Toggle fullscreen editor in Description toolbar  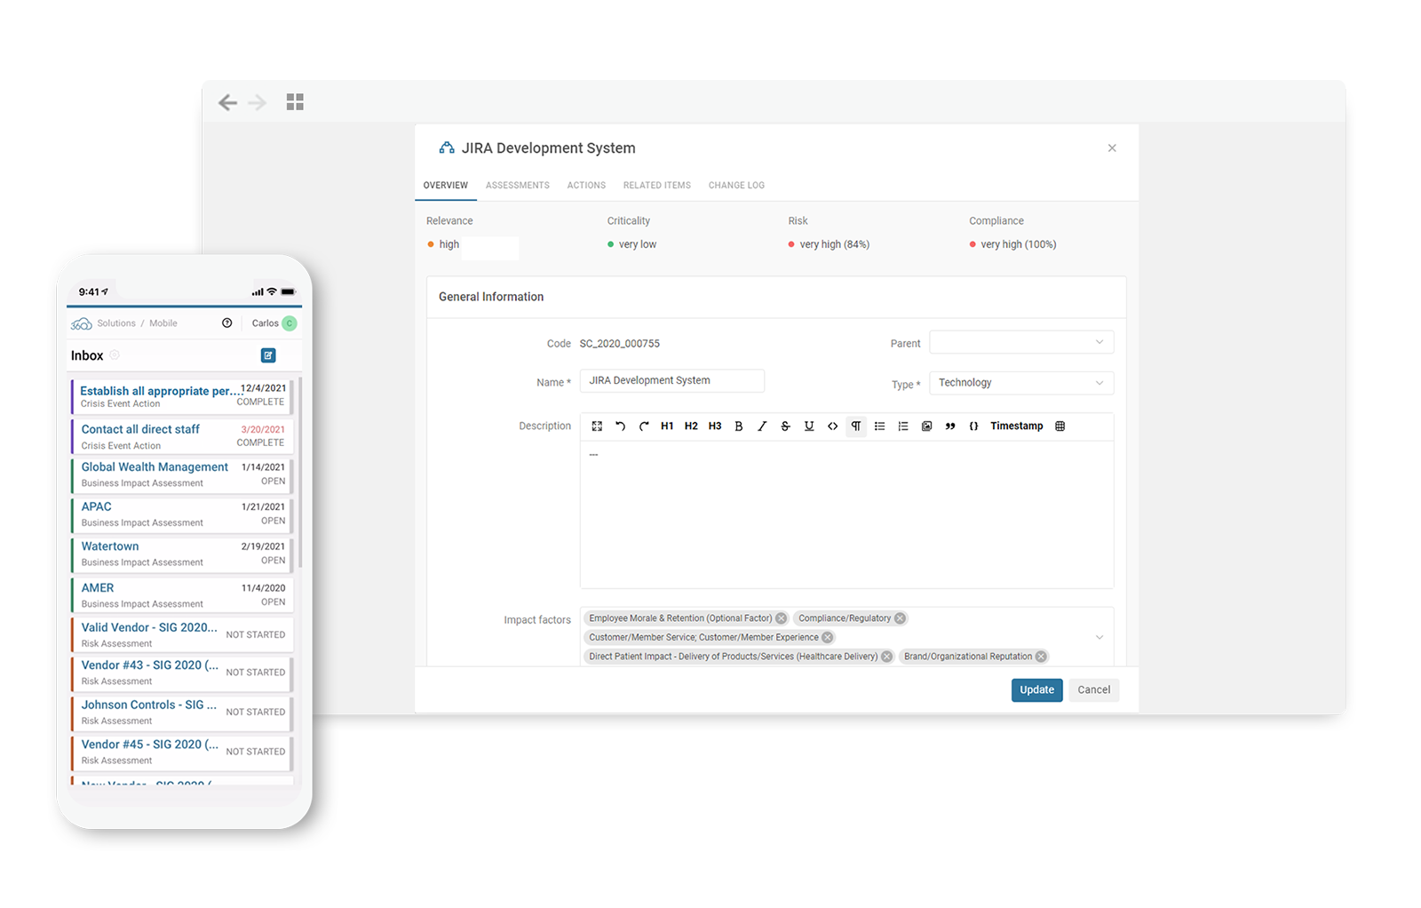coord(597,426)
